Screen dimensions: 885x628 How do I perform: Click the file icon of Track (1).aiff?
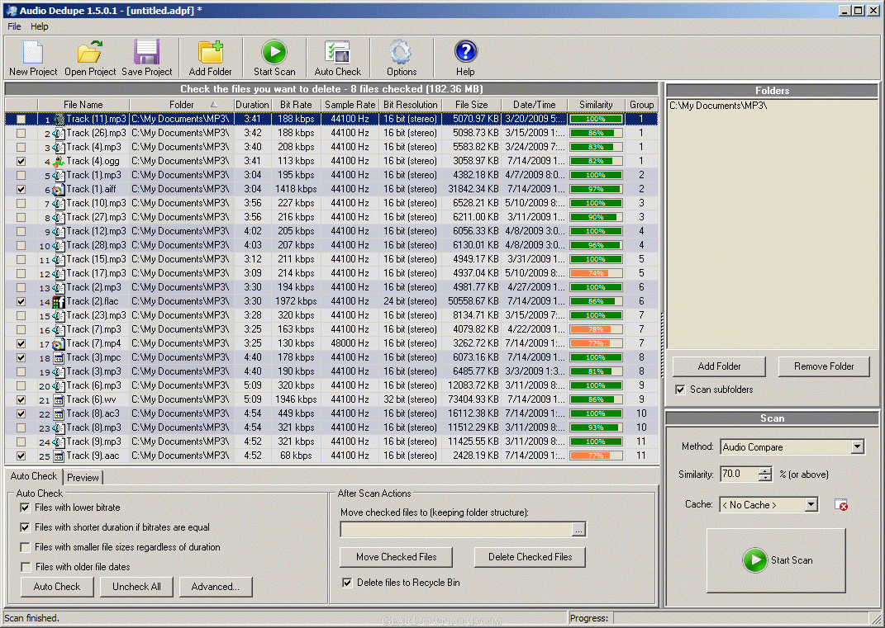tap(59, 190)
